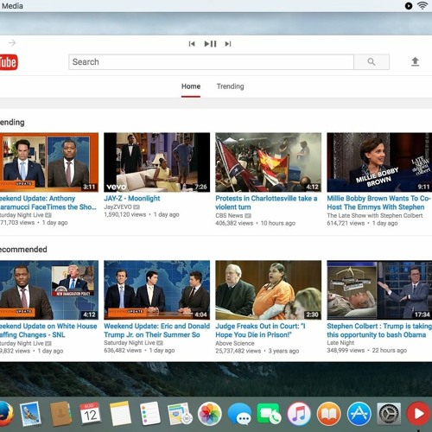Screen dimensions: 432x432
Task: Open iTunes from the Dock
Action: pyautogui.click(x=299, y=414)
